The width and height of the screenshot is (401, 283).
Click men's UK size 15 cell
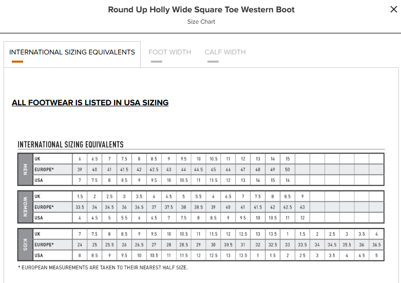[x=288, y=159]
